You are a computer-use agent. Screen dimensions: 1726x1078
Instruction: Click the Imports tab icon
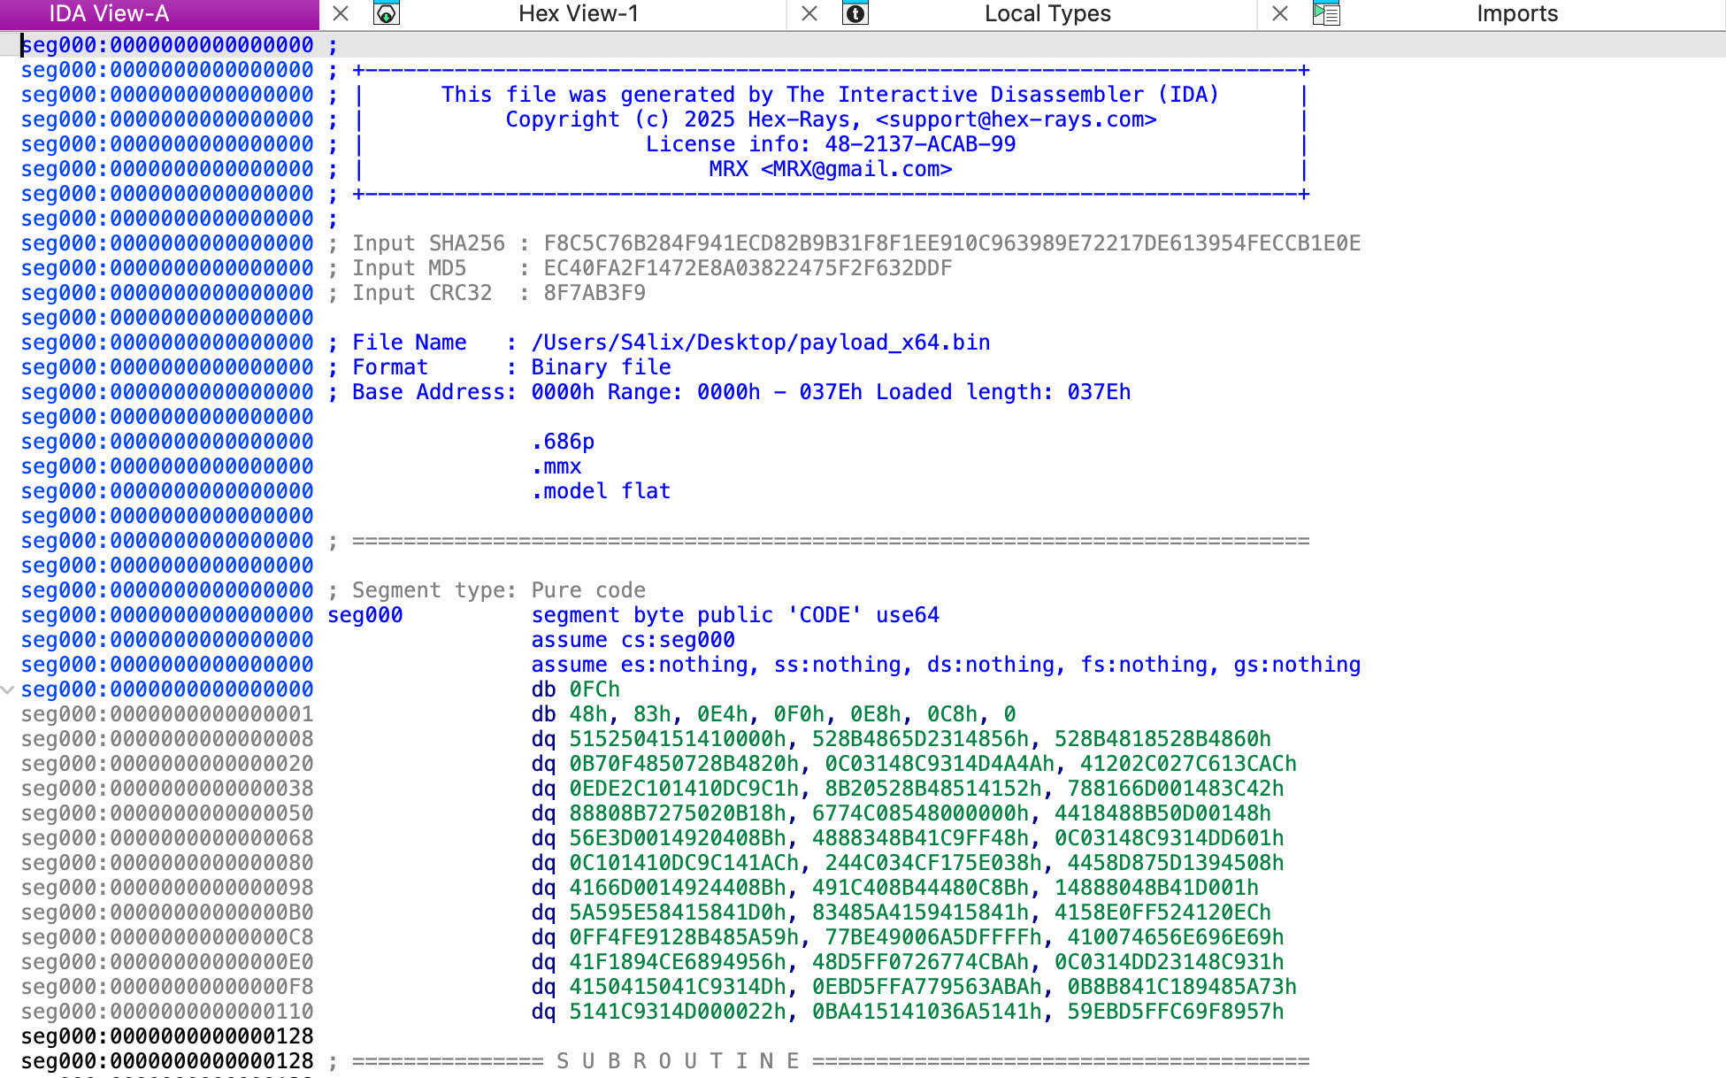pos(1326,13)
